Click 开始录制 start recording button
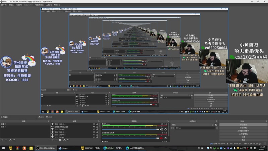Image resolution: width=268 pixels, height=151 pixels. tap(243, 128)
